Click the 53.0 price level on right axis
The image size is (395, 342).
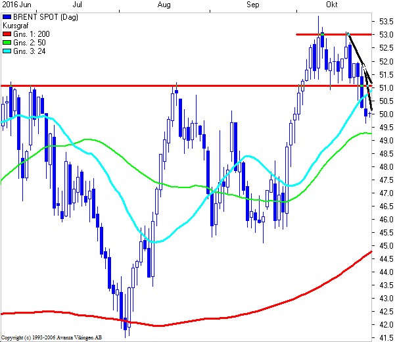point(386,35)
